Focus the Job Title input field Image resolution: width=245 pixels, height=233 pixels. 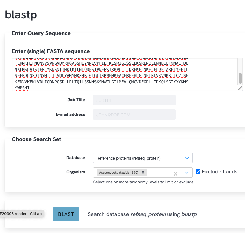point(134,100)
